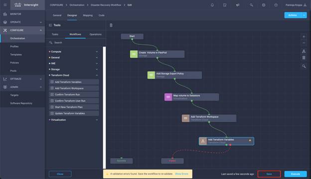Switch to the Mapping tab
Image resolution: width=311 pixels, height=179 pixels.
tap(88, 15)
